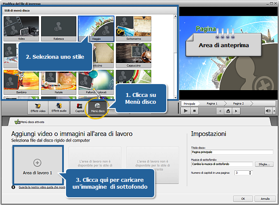
Task: Open the Effetti audio tool
Action: click(x=59, y=108)
